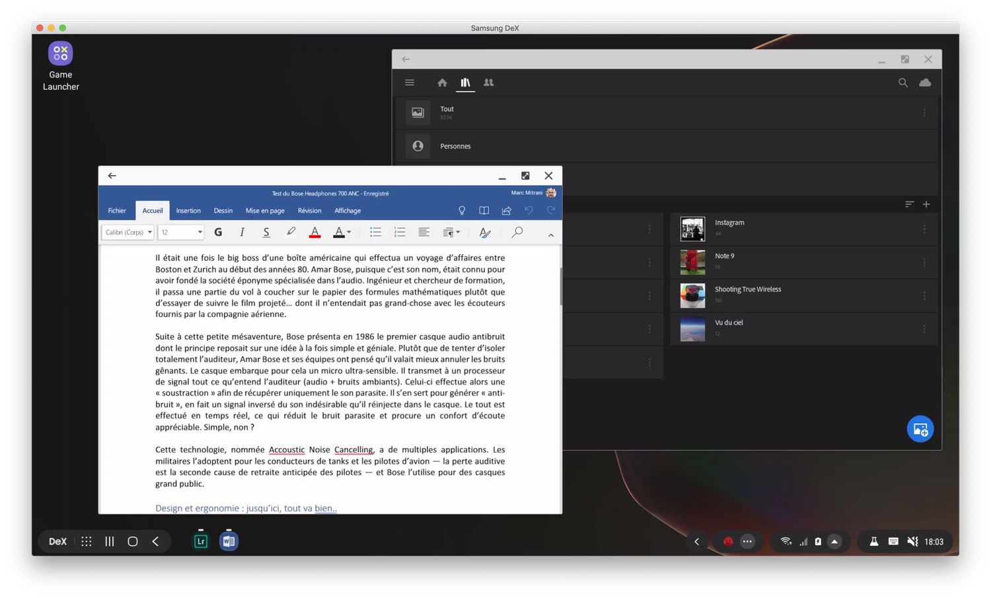Screen dimensions: 991x598
Task: Open Lightroom cloud sync status
Action: coord(925,83)
